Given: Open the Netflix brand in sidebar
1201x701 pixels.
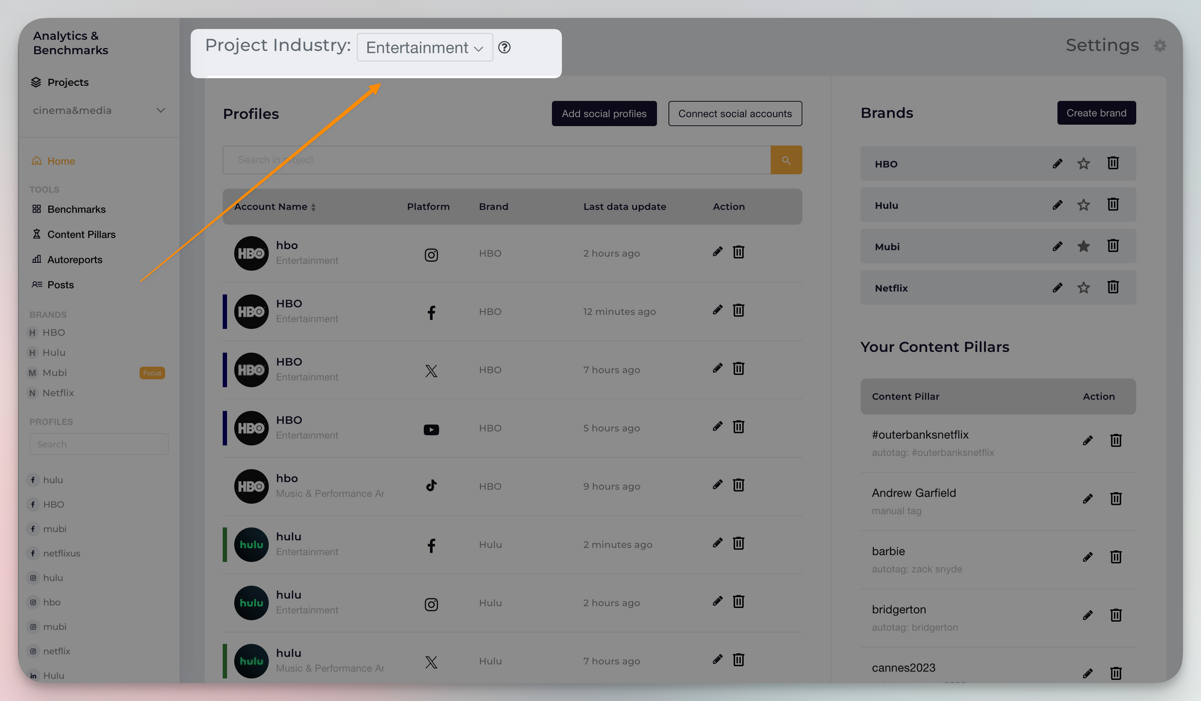Looking at the screenshot, I should 51,393.
